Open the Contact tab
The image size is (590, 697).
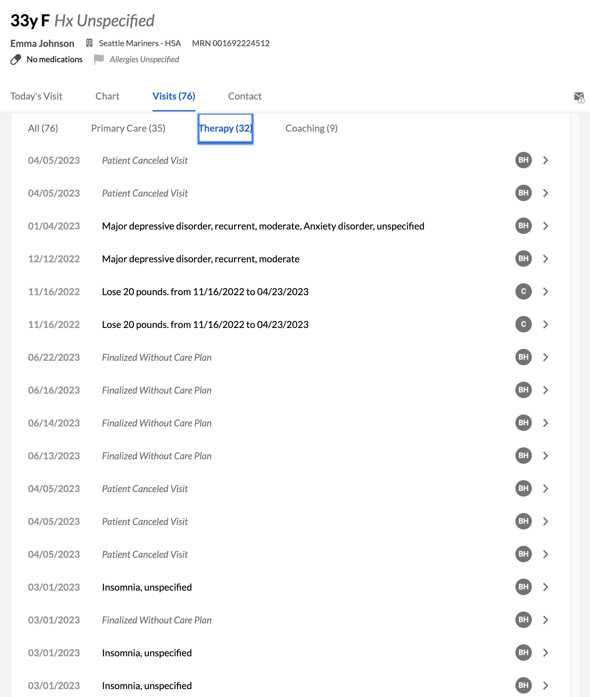click(245, 96)
